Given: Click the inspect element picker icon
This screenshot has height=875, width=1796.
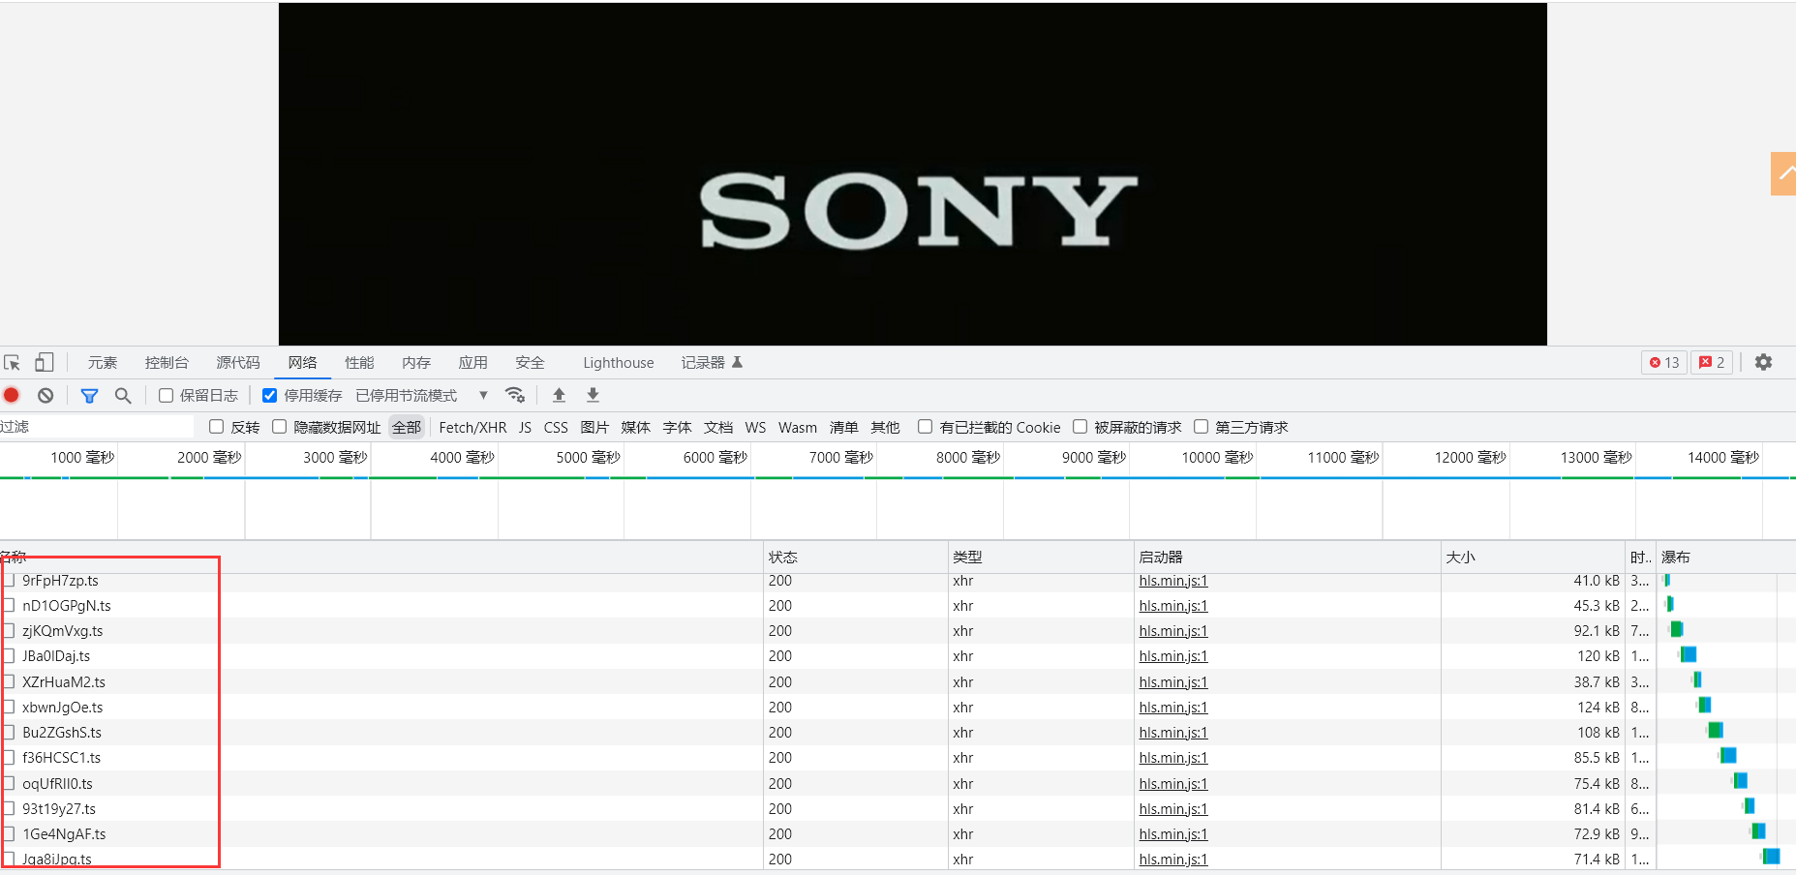Looking at the screenshot, I should pyautogui.click(x=13, y=363).
